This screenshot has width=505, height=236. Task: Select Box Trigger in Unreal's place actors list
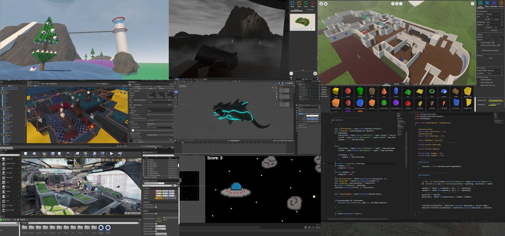click(x=9, y=205)
